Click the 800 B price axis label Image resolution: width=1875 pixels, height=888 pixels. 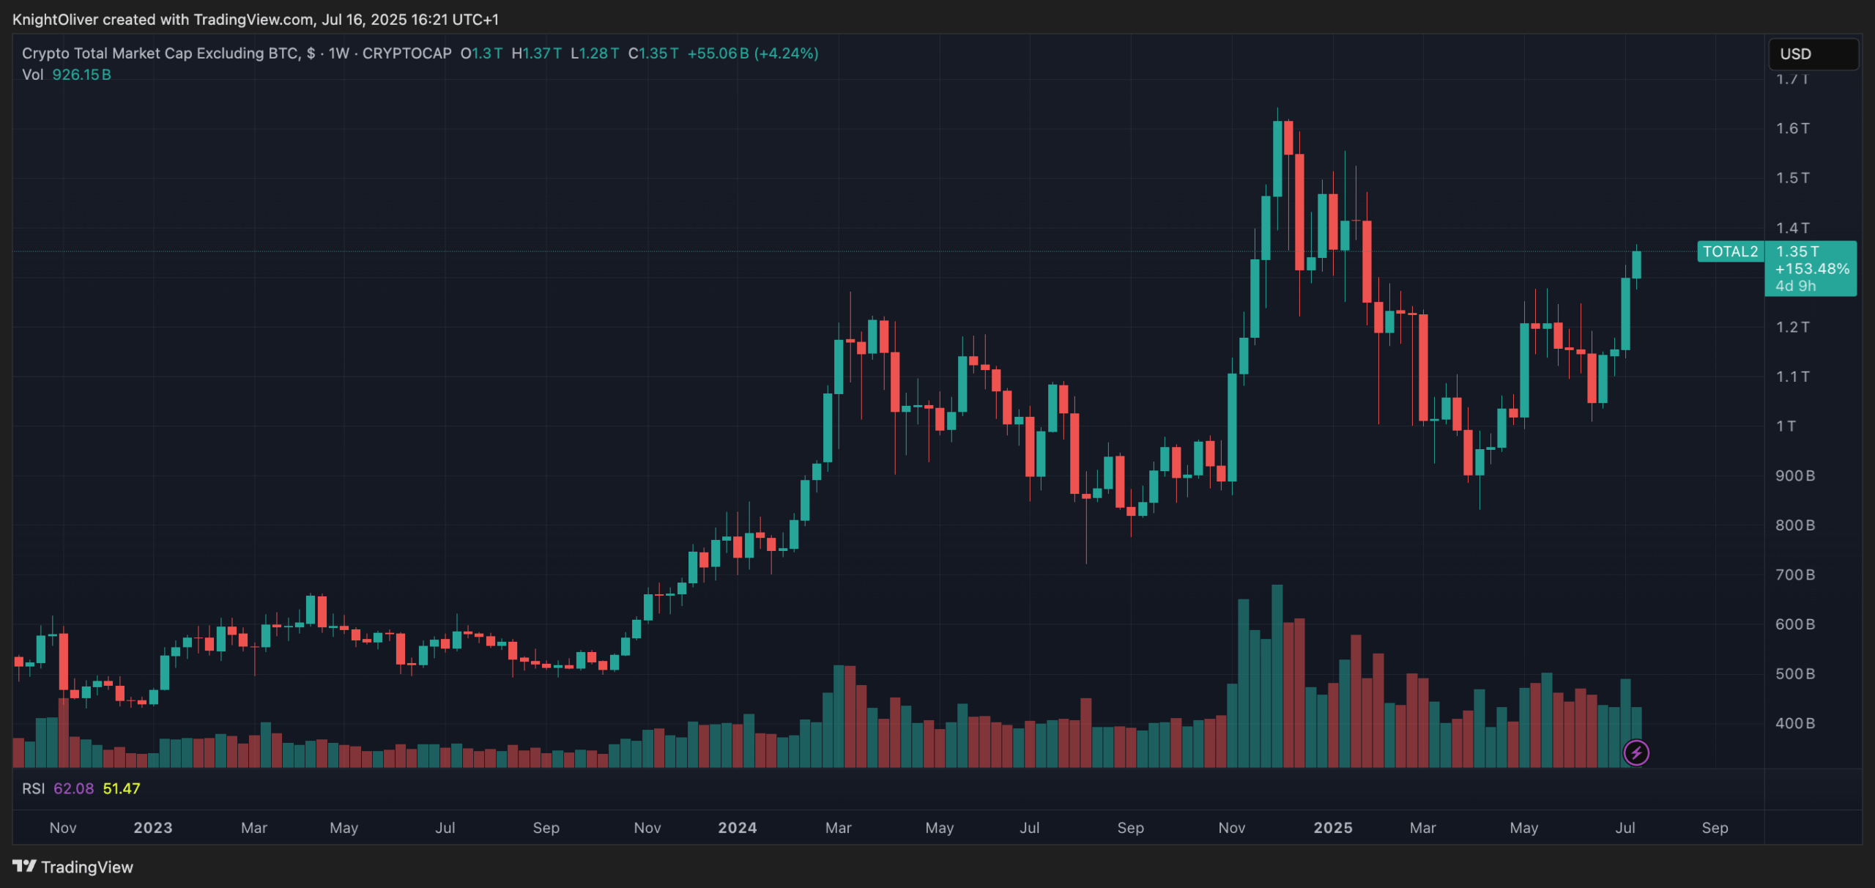coord(1795,525)
